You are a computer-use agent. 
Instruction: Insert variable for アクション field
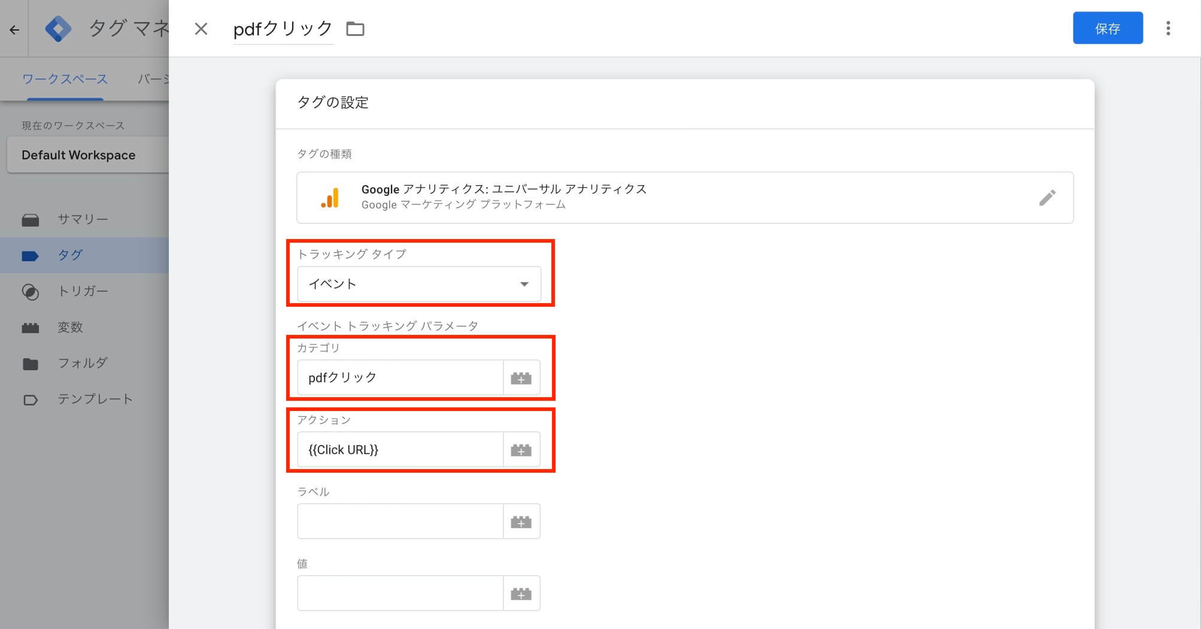(521, 450)
